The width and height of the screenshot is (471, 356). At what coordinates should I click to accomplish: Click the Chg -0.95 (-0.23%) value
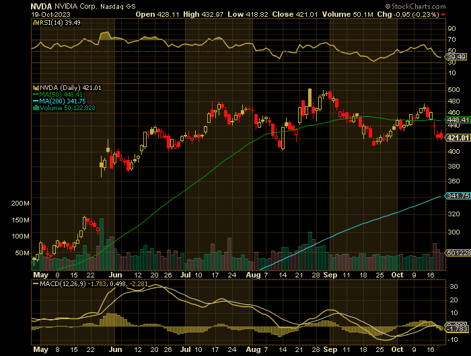coord(408,14)
